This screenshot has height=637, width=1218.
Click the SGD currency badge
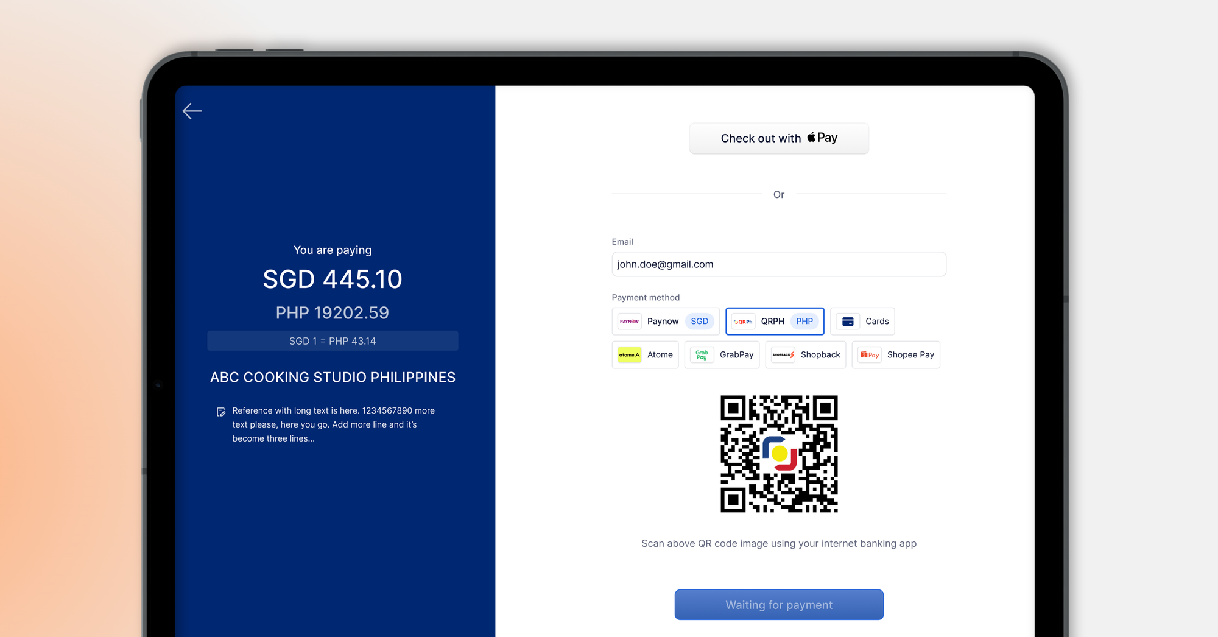click(699, 322)
